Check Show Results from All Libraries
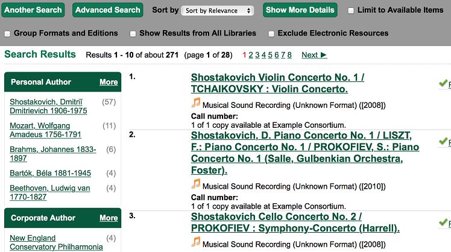Image resolution: width=451 pixels, height=252 pixels. tap(133, 34)
